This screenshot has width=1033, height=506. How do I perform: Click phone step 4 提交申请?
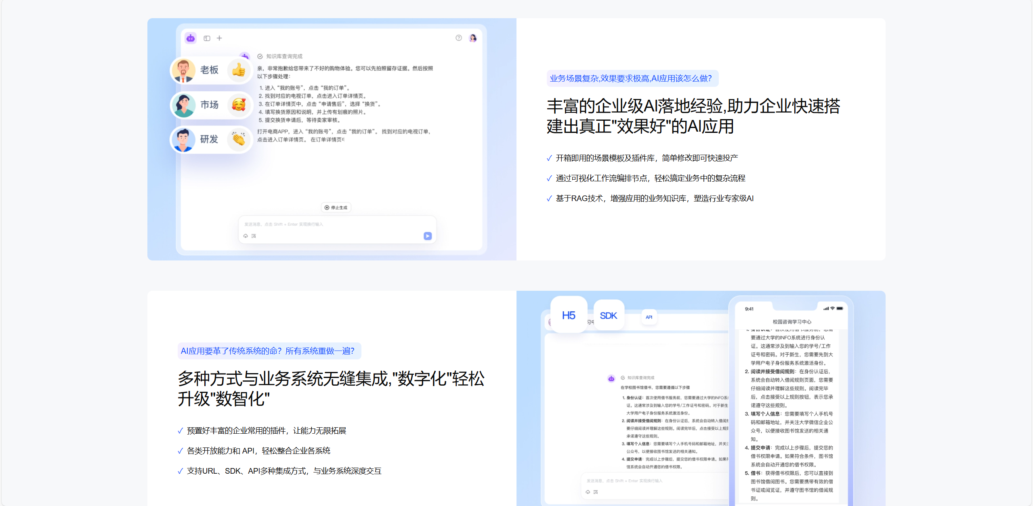[789, 456]
